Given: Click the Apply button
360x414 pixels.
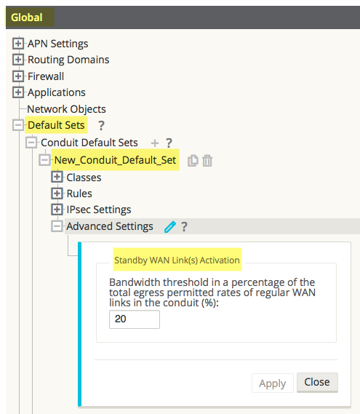Looking at the screenshot, I should (273, 383).
